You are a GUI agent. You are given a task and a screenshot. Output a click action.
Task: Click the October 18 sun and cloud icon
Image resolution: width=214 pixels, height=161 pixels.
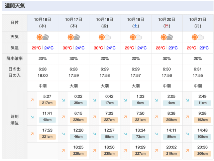[x=105, y=37]
